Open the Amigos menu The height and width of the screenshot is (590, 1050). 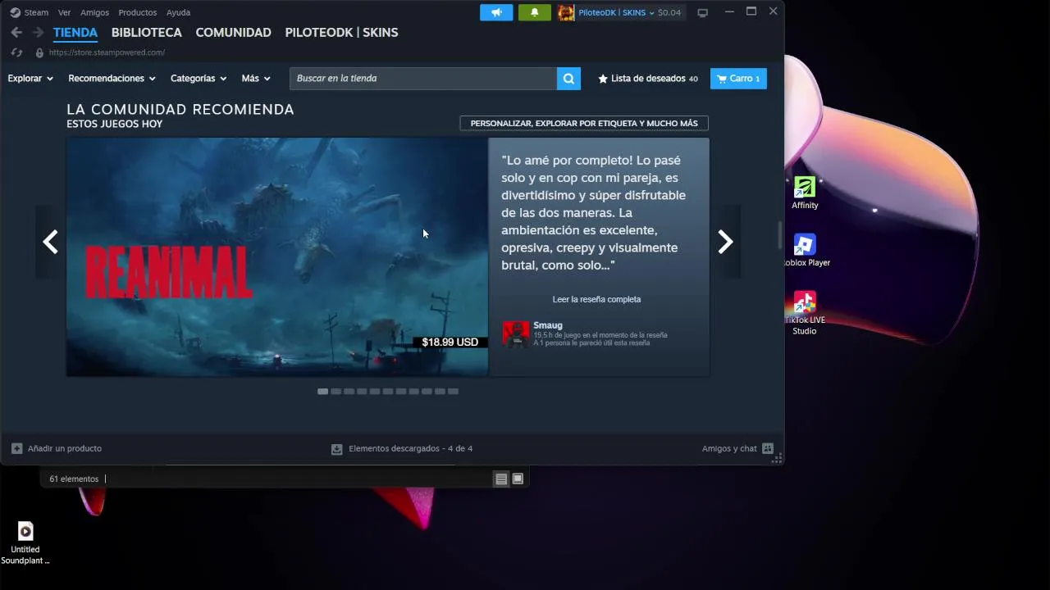pos(94,12)
